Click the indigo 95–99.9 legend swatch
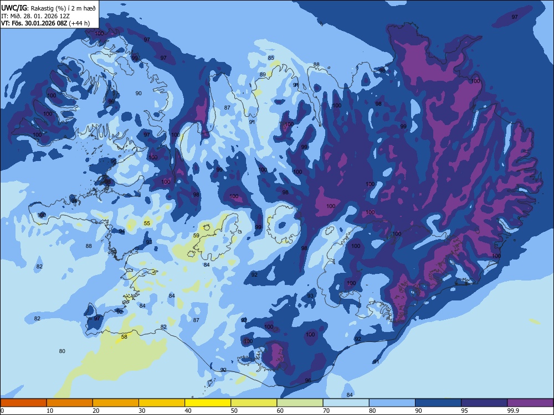 click(x=484, y=403)
